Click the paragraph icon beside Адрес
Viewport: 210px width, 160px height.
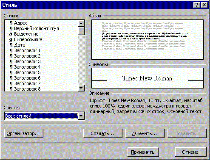click(x=11, y=23)
